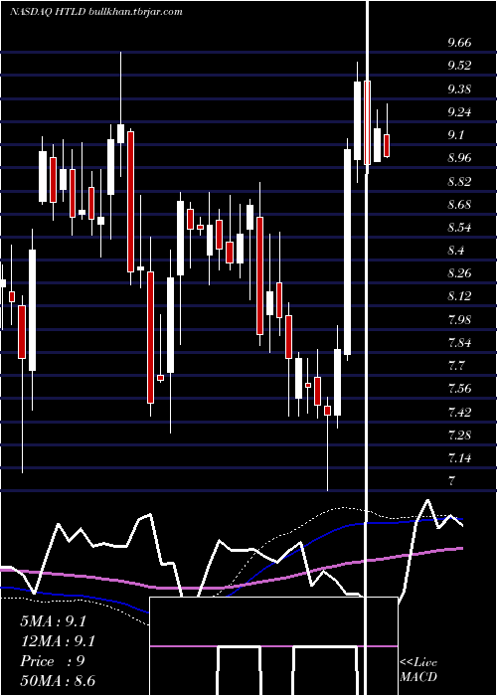Viewport: 497px width, 696px height.
Task: Click the 12MA : 9.1 indicator text
Action: (58, 641)
